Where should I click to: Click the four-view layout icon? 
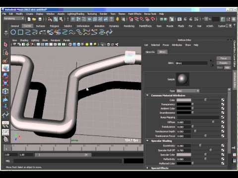pos(5,132)
